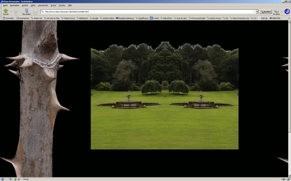Open the Extras menu
This screenshot has height=181, width=291.
(x=53, y=5)
